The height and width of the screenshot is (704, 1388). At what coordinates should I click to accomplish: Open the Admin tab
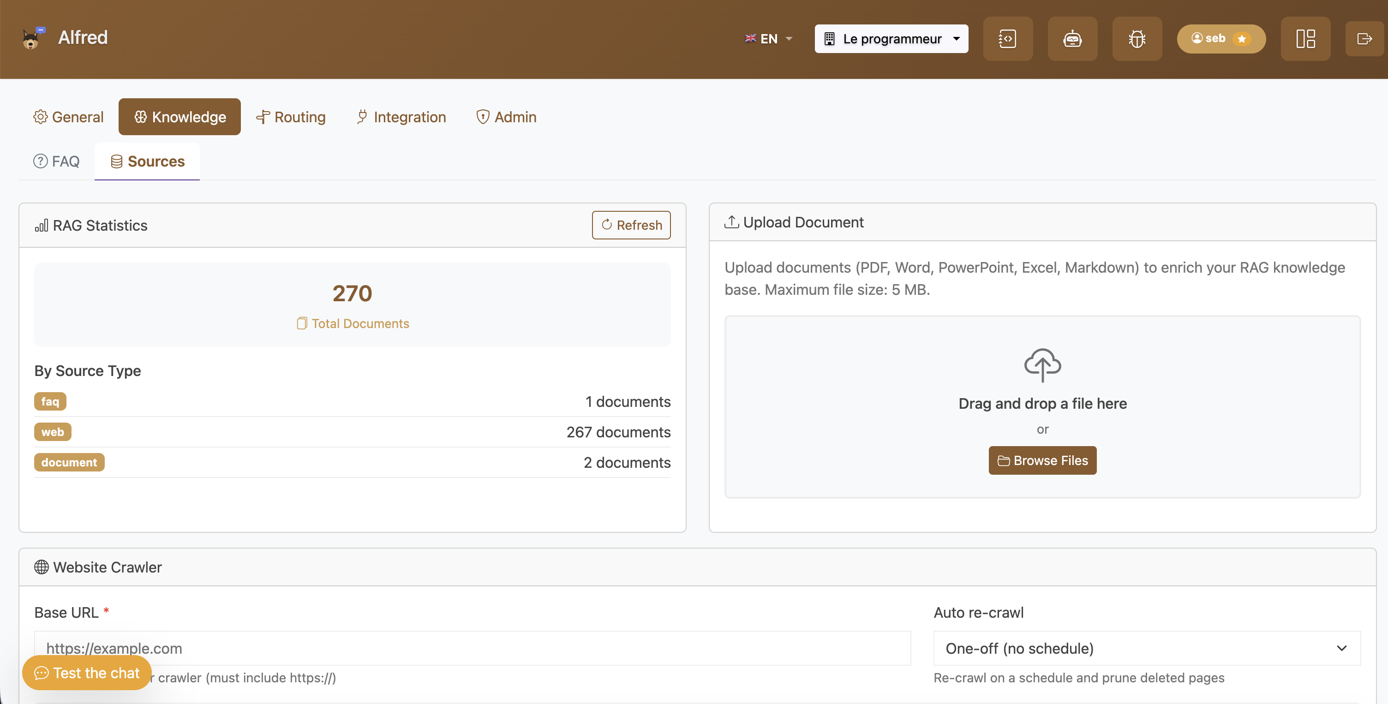tap(507, 117)
